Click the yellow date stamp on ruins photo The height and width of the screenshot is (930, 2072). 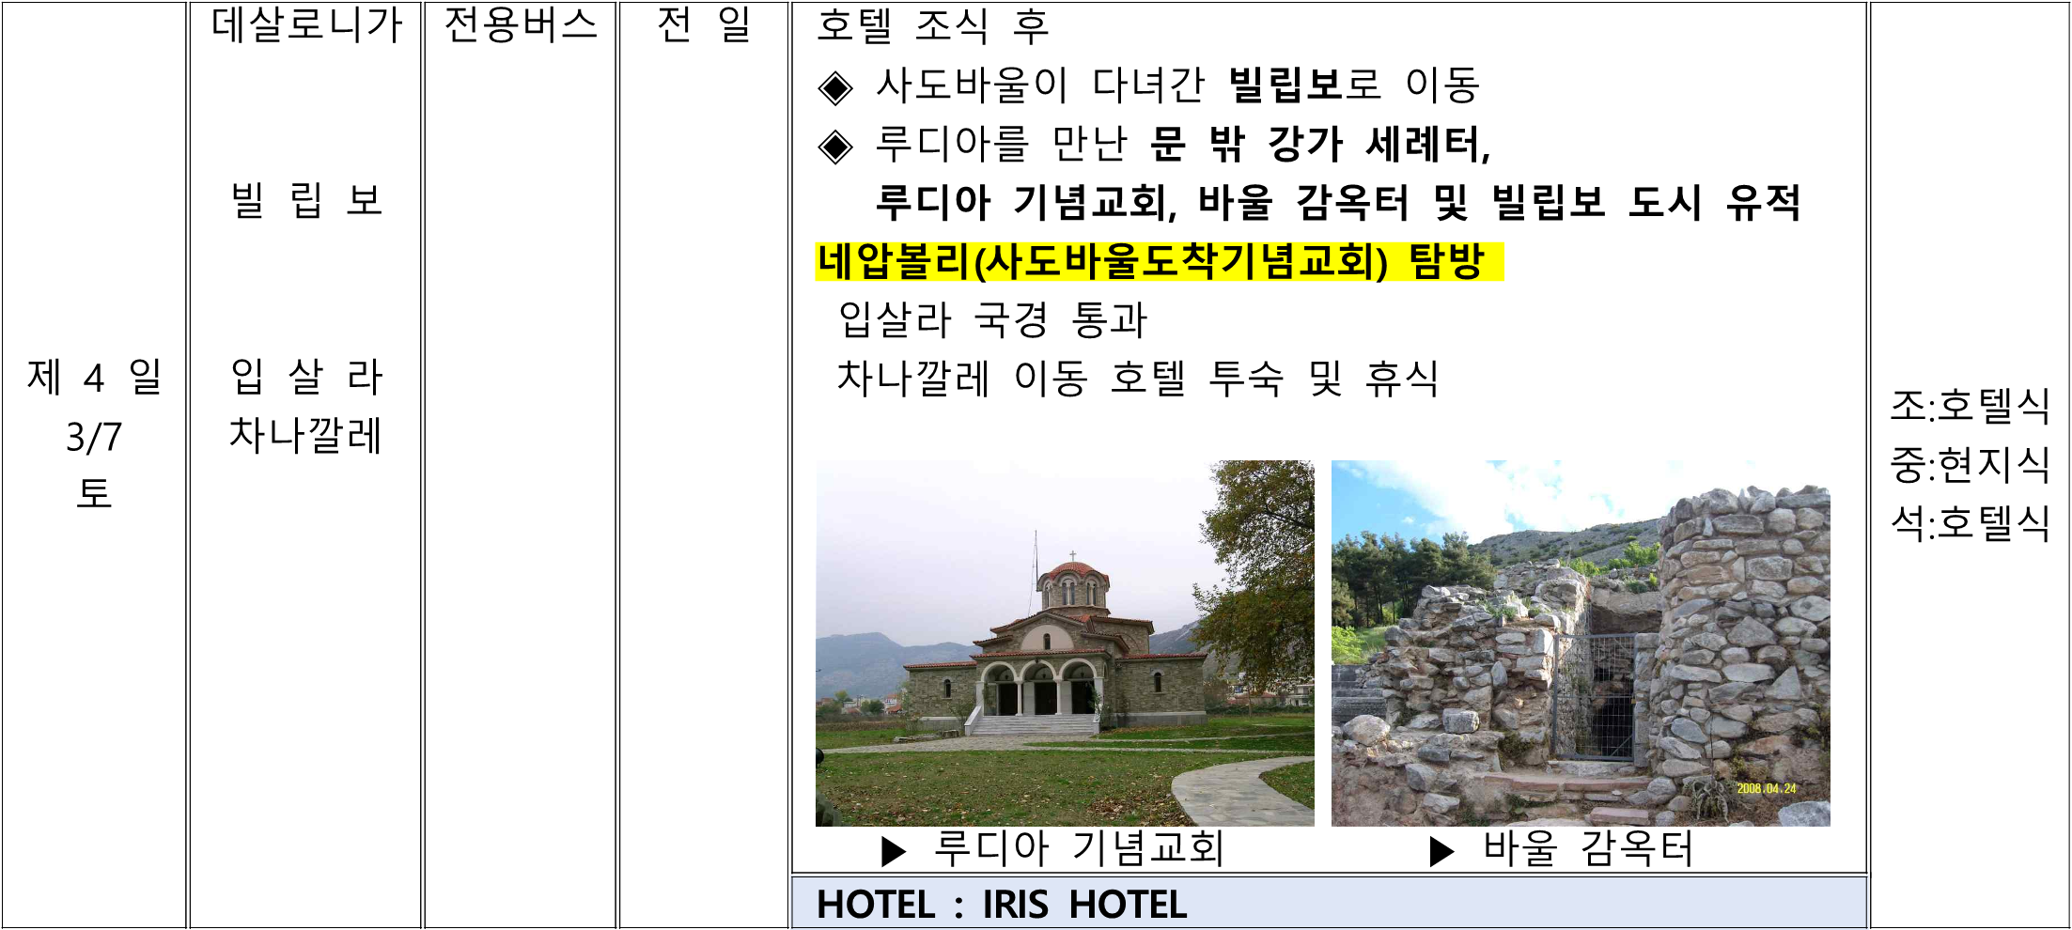1766,789
